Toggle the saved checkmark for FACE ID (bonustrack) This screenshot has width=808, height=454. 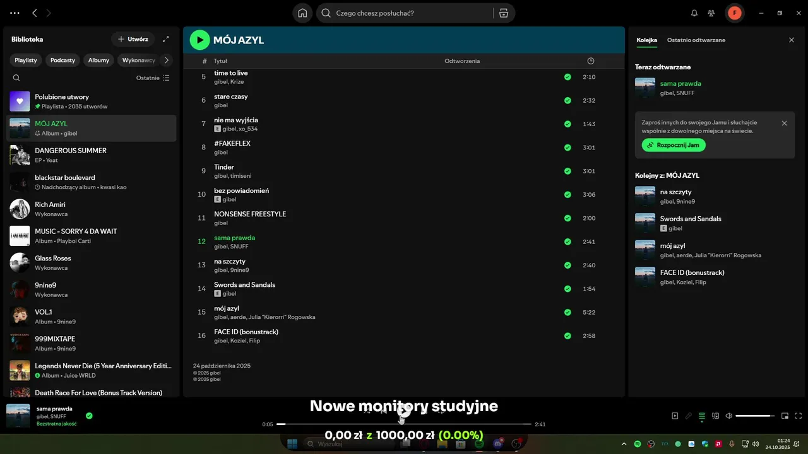(567, 336)
